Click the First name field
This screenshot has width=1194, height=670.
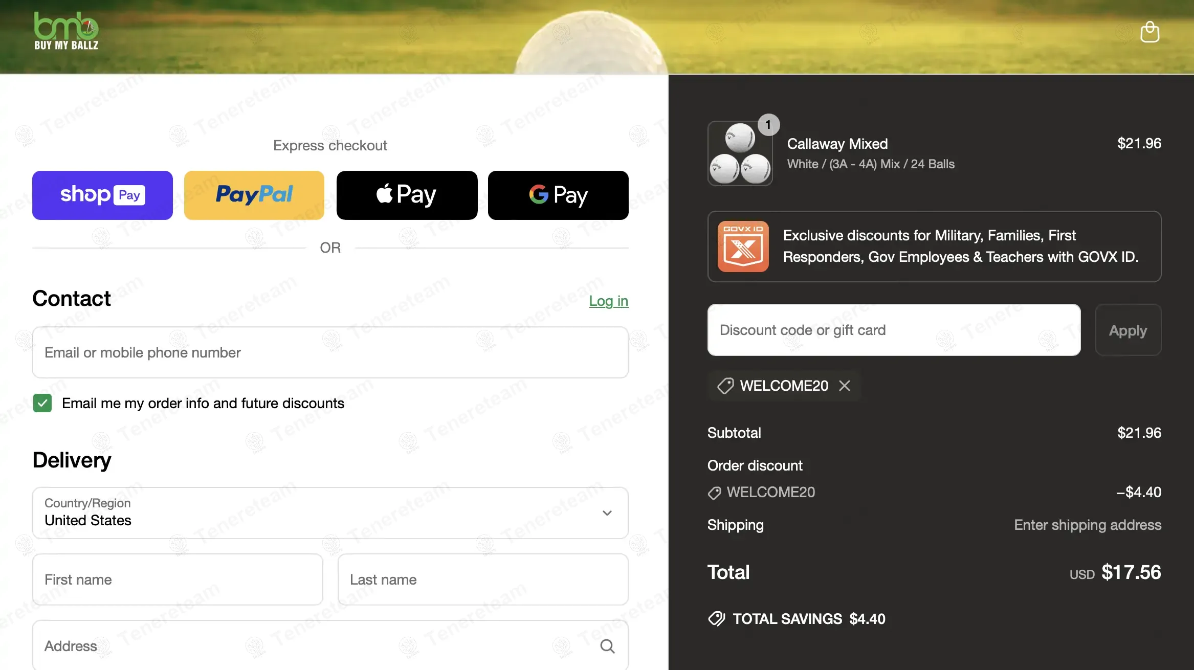178,579
